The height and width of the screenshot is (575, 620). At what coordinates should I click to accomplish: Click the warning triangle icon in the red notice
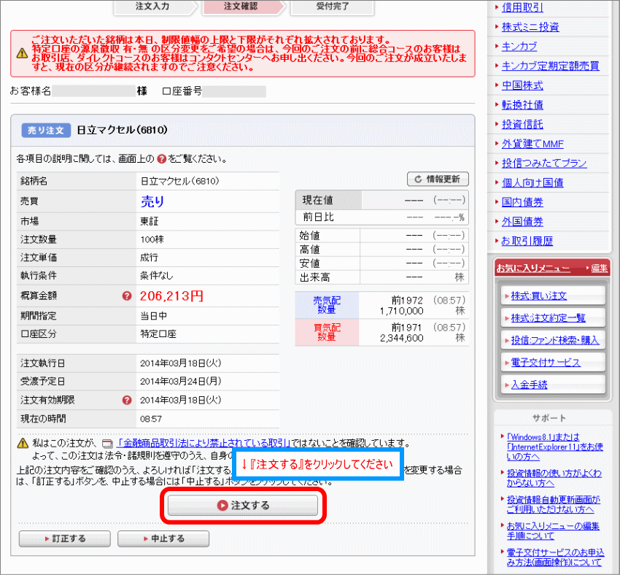pos(22,53)
